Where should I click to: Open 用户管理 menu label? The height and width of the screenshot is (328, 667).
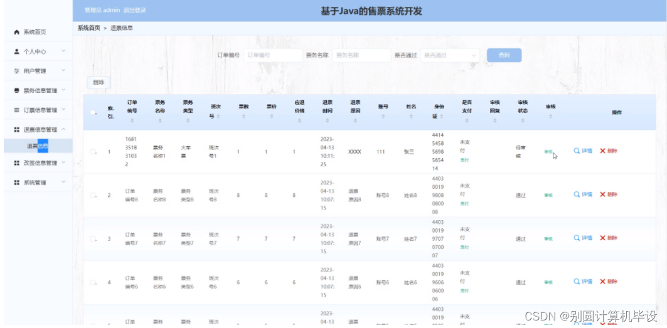(35, 71)
